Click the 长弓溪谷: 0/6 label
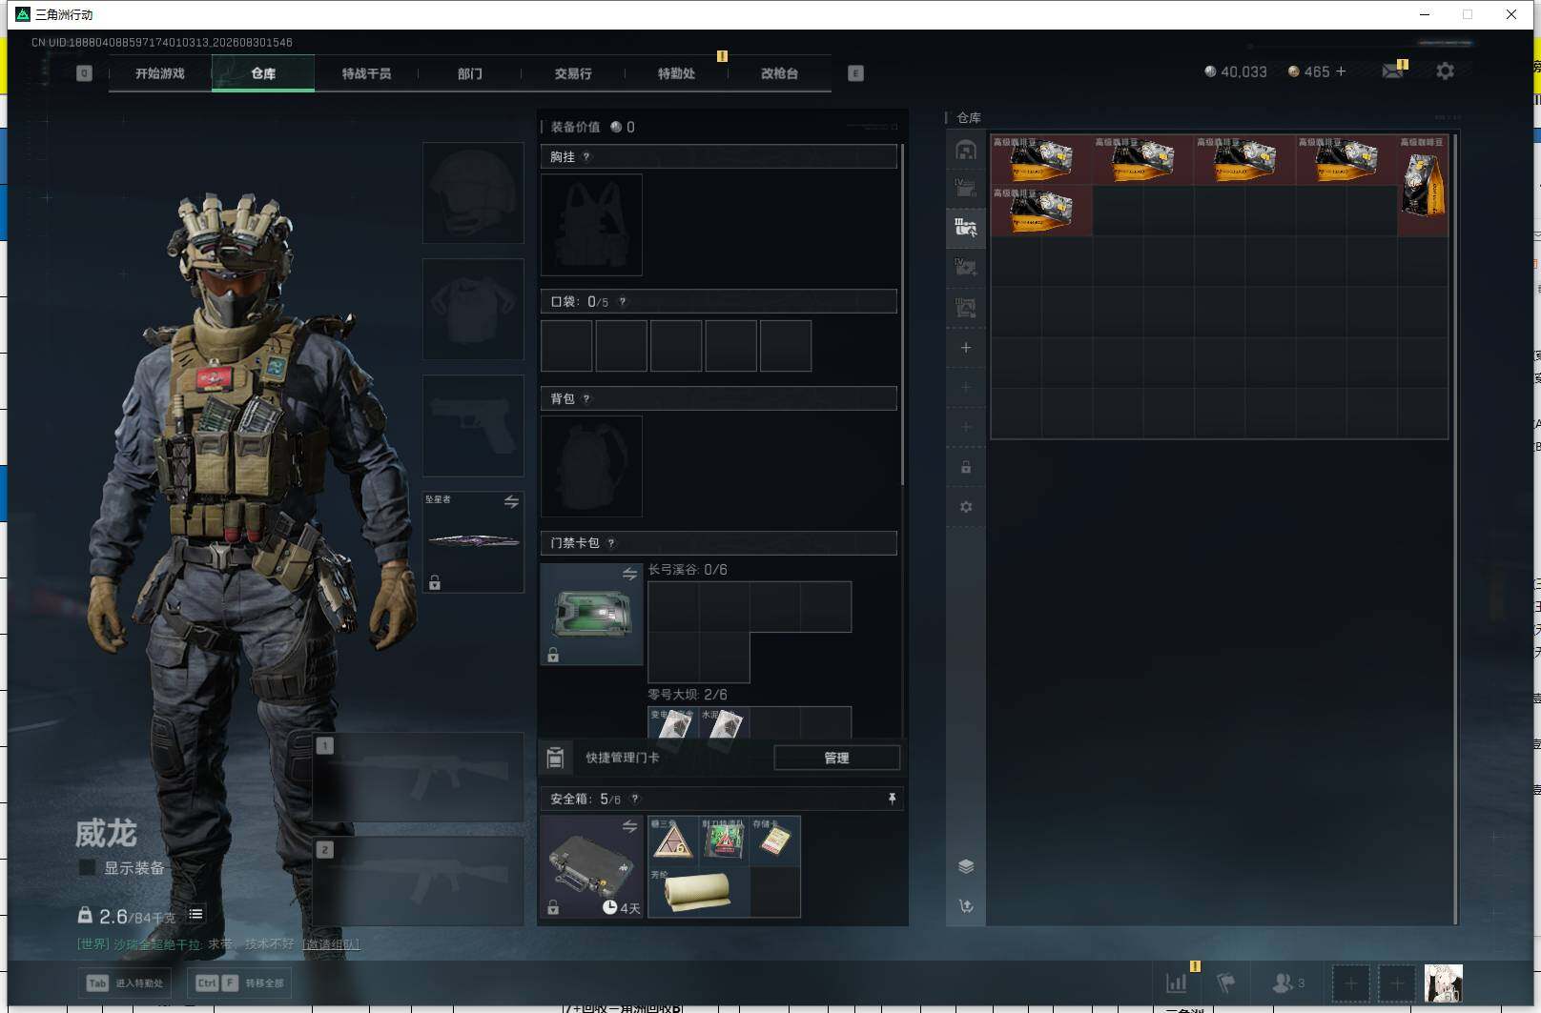 pyautogui.click(x=688, y=570)
